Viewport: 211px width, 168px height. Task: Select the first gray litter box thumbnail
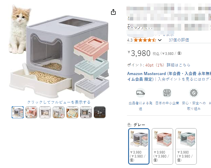[x=18, y=112]
